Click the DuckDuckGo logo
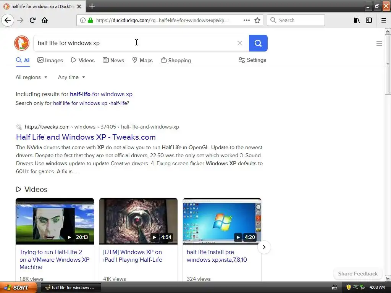The image size is (391, 293). (x=22, y=43)
